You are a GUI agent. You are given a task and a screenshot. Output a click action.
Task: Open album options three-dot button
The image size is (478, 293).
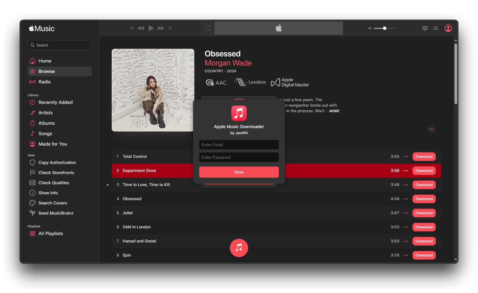[431, 129]
